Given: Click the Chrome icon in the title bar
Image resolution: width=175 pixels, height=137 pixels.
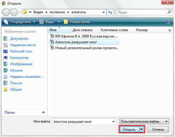Looking at the screenshot, I should click(4, 3).
